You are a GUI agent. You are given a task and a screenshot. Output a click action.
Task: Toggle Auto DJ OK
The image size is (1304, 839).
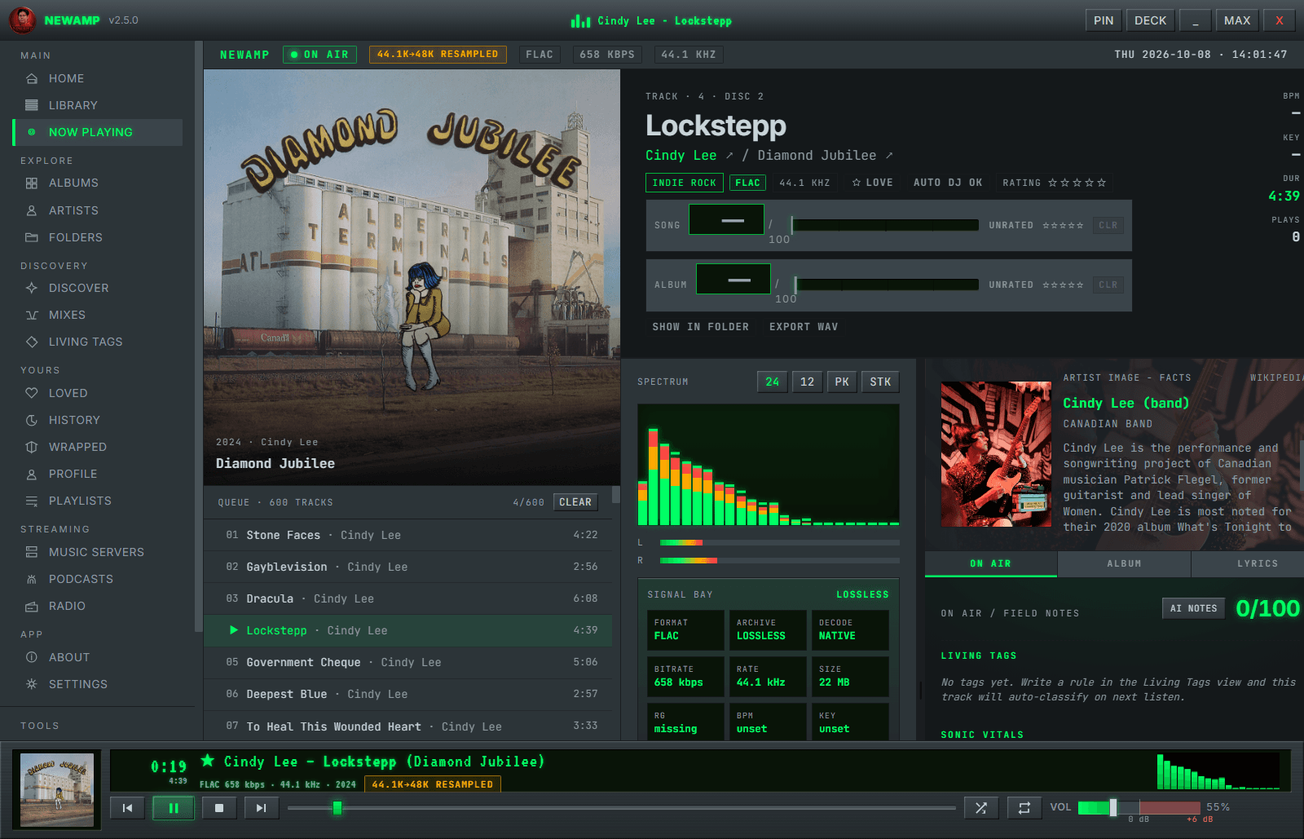point(948,183)
